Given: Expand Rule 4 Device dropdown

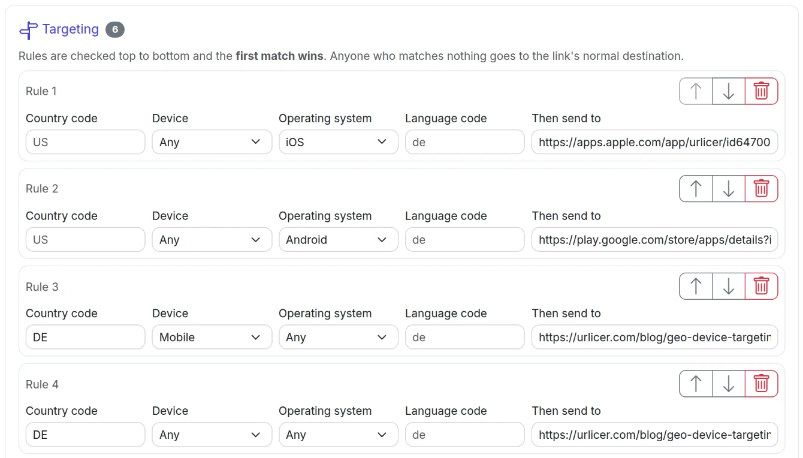Looking at the screenshot, I should coord(212,435).
